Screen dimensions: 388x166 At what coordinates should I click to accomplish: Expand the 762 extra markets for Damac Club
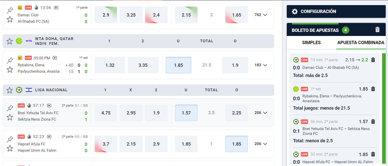[x=261, y=15]
